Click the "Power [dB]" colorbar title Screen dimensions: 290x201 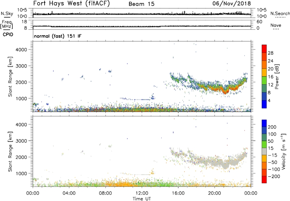(277, 77)
